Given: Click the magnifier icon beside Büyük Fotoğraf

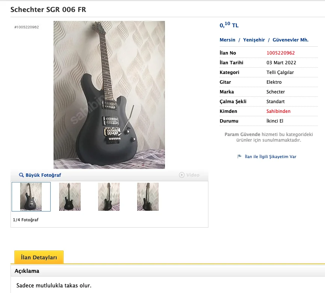Looking at the screenshot, I should pyautogui.click(x=21, y=175).
